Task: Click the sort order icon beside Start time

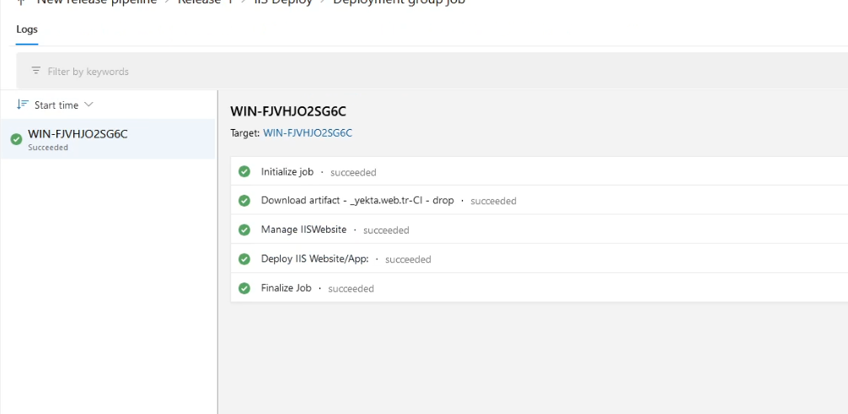Action: pos(23,105)
